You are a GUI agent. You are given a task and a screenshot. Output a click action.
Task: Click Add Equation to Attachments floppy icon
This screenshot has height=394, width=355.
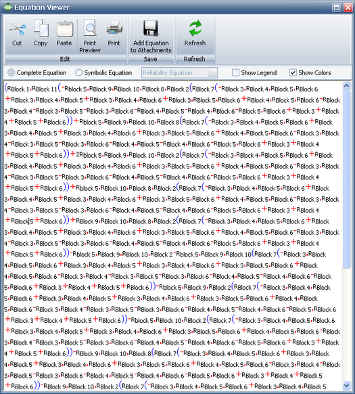coord(151,28)
